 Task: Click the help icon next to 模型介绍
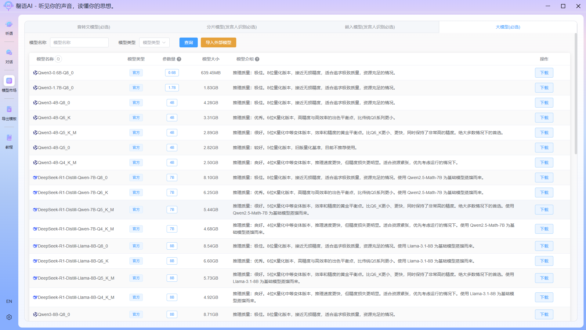coord(257,59)
